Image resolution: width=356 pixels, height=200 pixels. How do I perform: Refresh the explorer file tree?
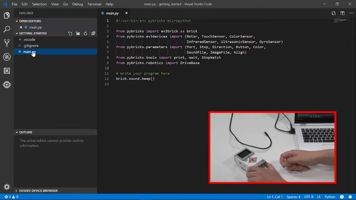(x=85, y=33)
